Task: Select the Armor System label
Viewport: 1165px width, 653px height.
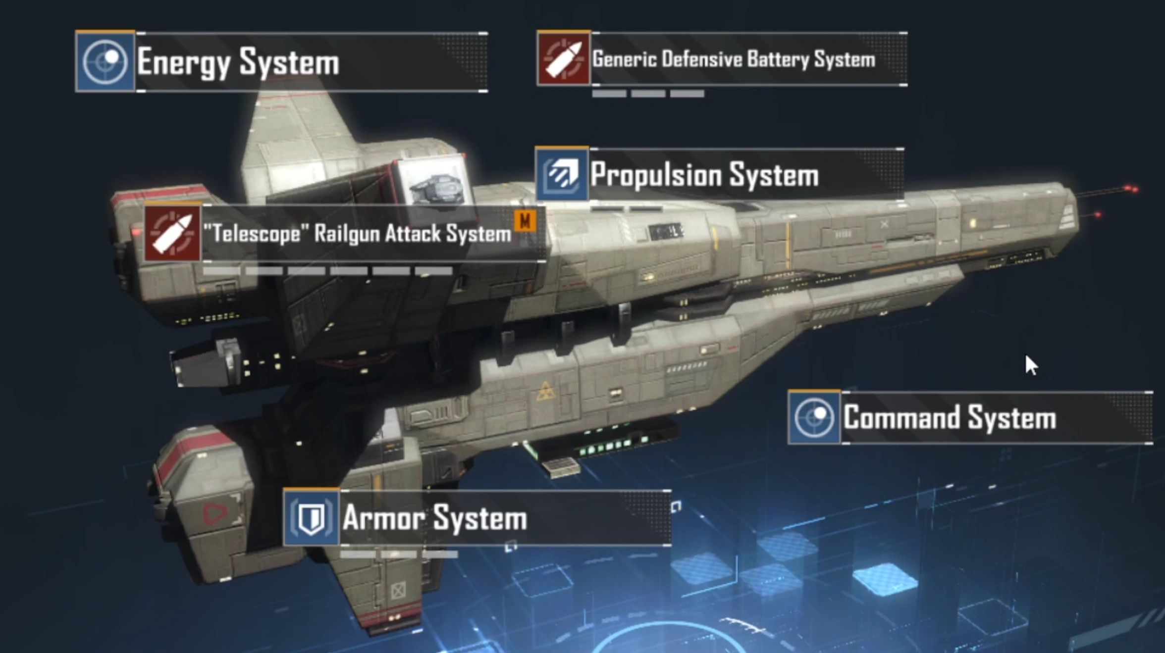Action: click(434, 518)
